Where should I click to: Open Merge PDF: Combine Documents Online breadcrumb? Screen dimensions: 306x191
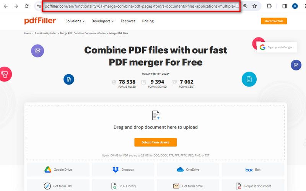pos(83,33)
